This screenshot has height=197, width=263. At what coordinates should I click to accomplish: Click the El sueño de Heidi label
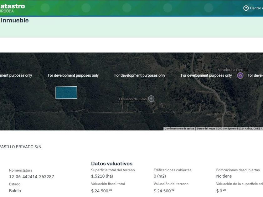coord(133,99)
